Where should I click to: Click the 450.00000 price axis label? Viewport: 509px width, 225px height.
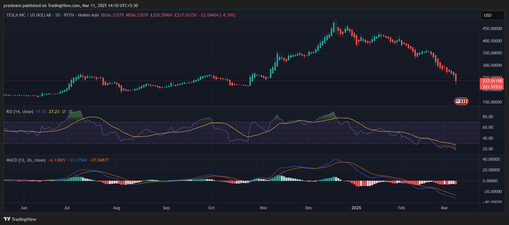coord(492,29)
